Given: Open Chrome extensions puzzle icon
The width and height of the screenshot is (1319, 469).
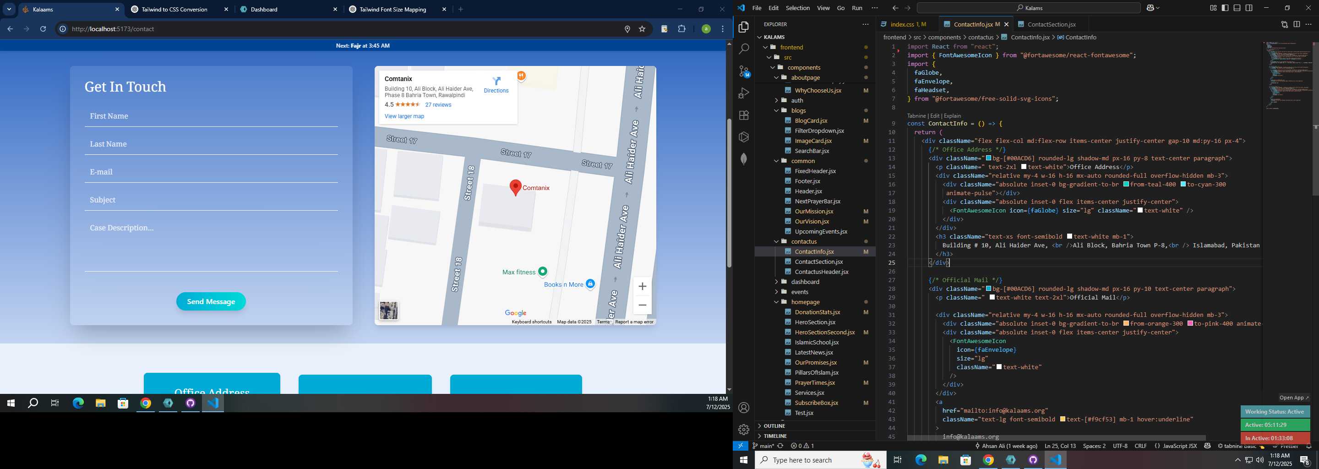Looking at the screenshot, I should pyautogui.click(x=681, y=29).
